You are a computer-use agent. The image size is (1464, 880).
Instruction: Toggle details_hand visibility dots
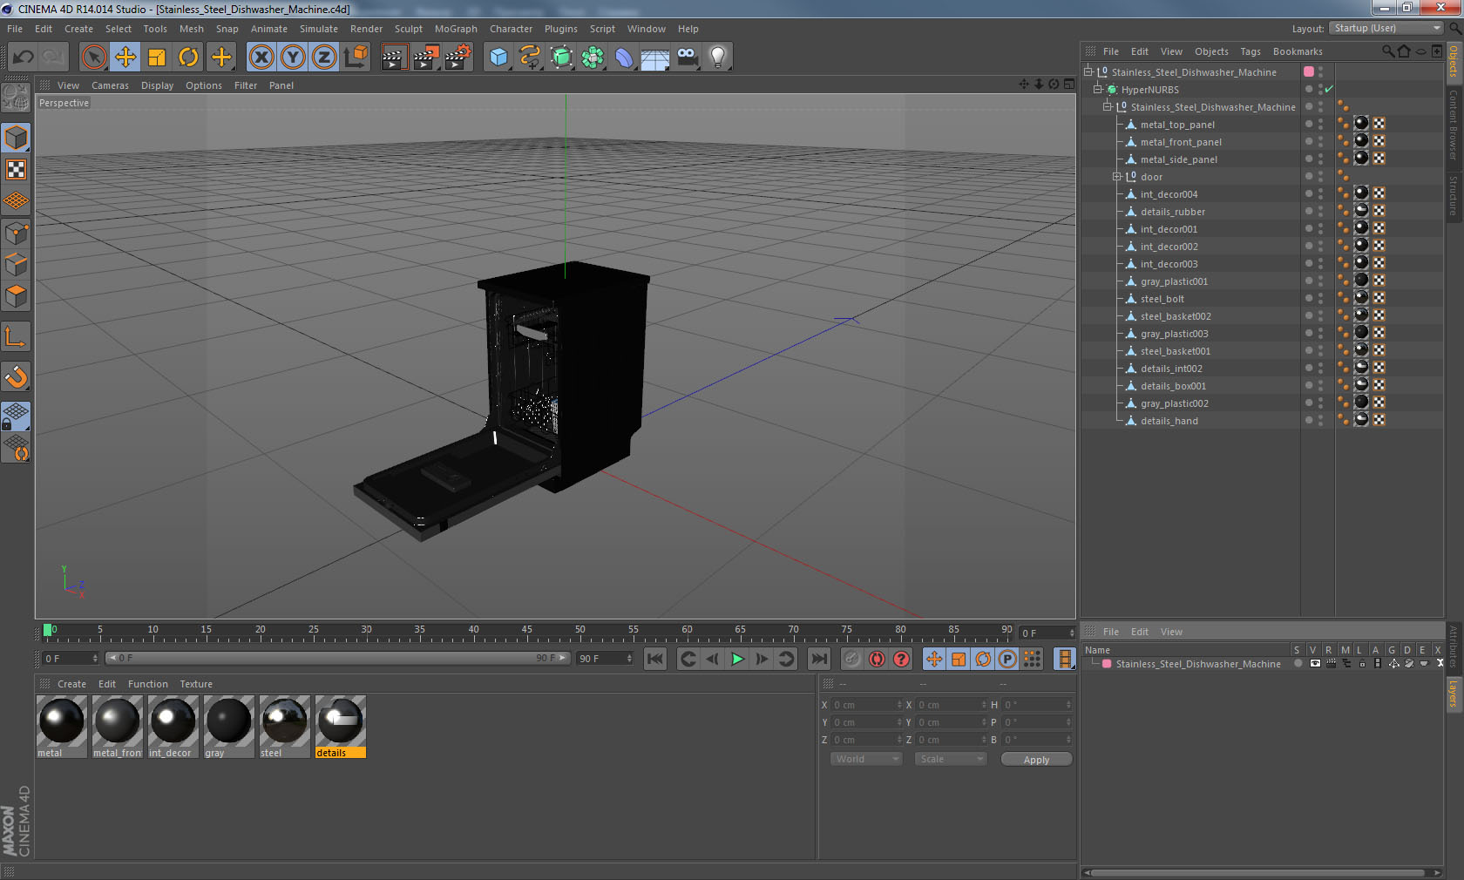tap(1320, 421)
